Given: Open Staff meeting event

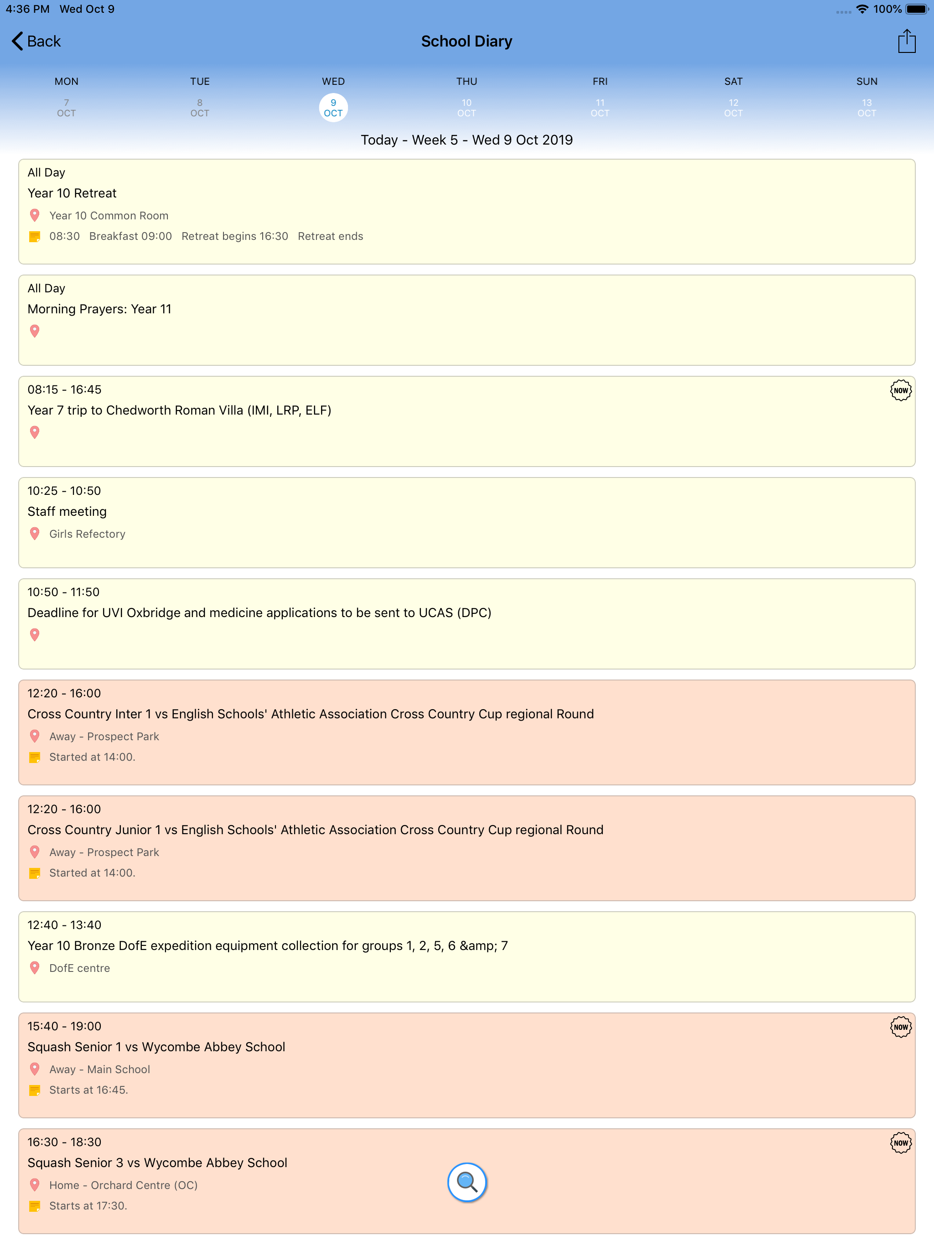Looking at the screenshot, I should coord(467,522).
